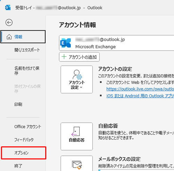
Task: Open the account selector showing Microsoft Exchange
Action: tap(117, 43)
